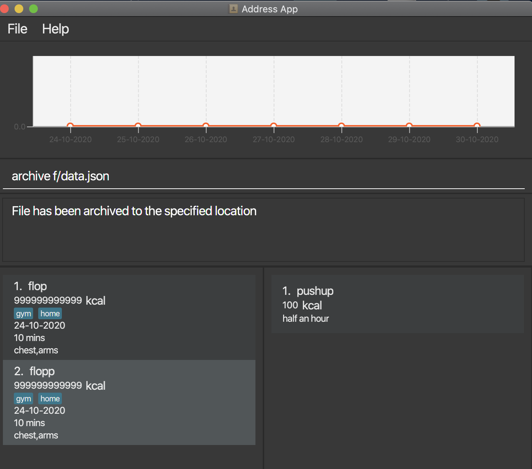
Task: Click 'chest,arms' under flop
Action: pyautogui.click(x=36, y=350)
